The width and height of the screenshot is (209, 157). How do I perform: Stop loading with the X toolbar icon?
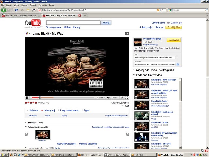pos(22,10)
